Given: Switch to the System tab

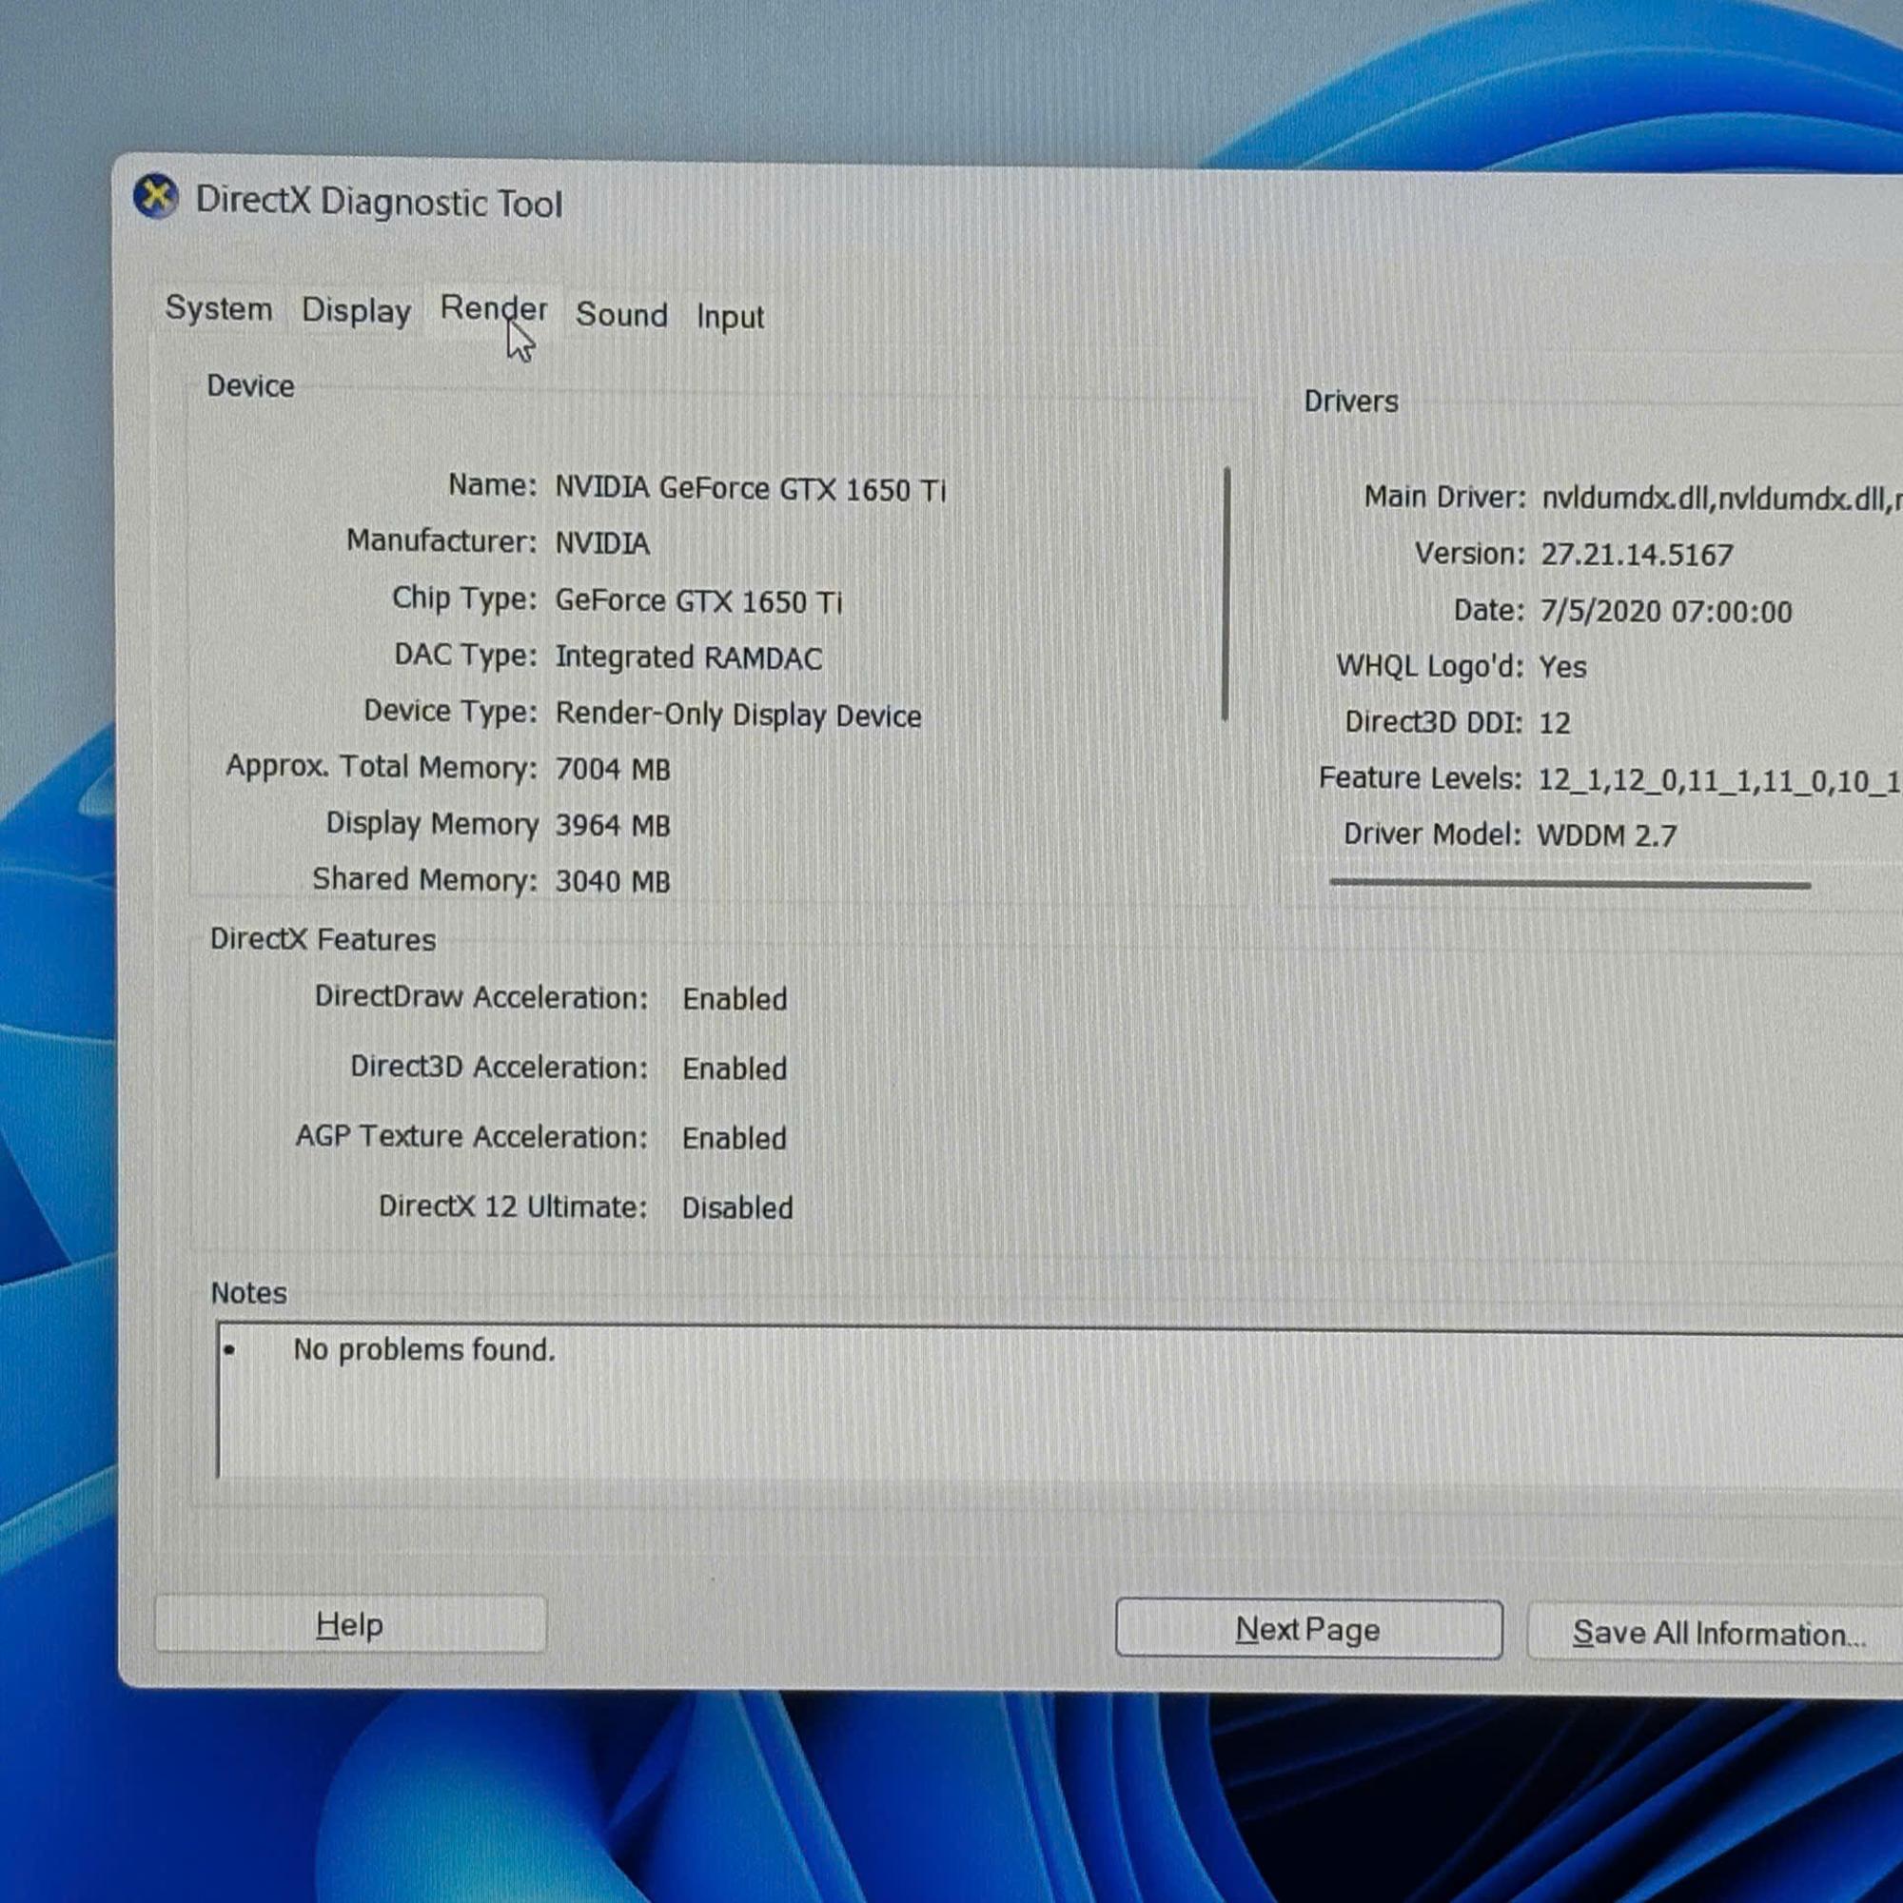Looking at the screenshot, I should [x=219, y=308].
